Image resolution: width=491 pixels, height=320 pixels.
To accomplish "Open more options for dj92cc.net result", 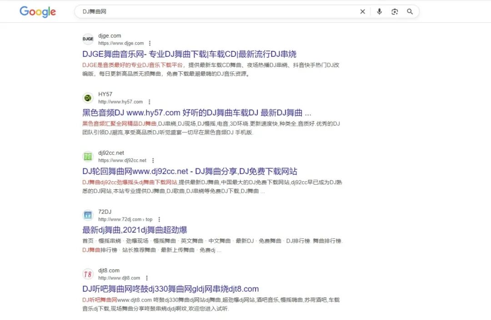I will coord(153,160).
